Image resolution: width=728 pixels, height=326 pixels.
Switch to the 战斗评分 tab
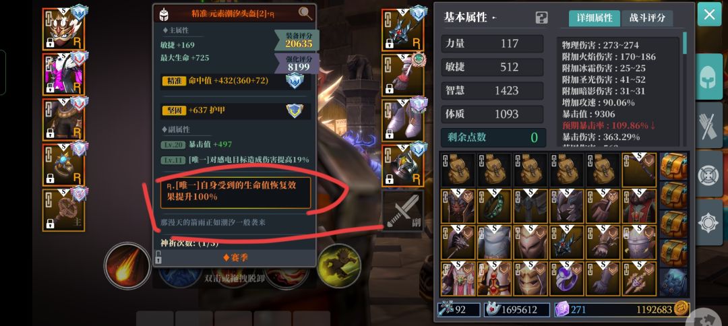[x=647, y=18]
